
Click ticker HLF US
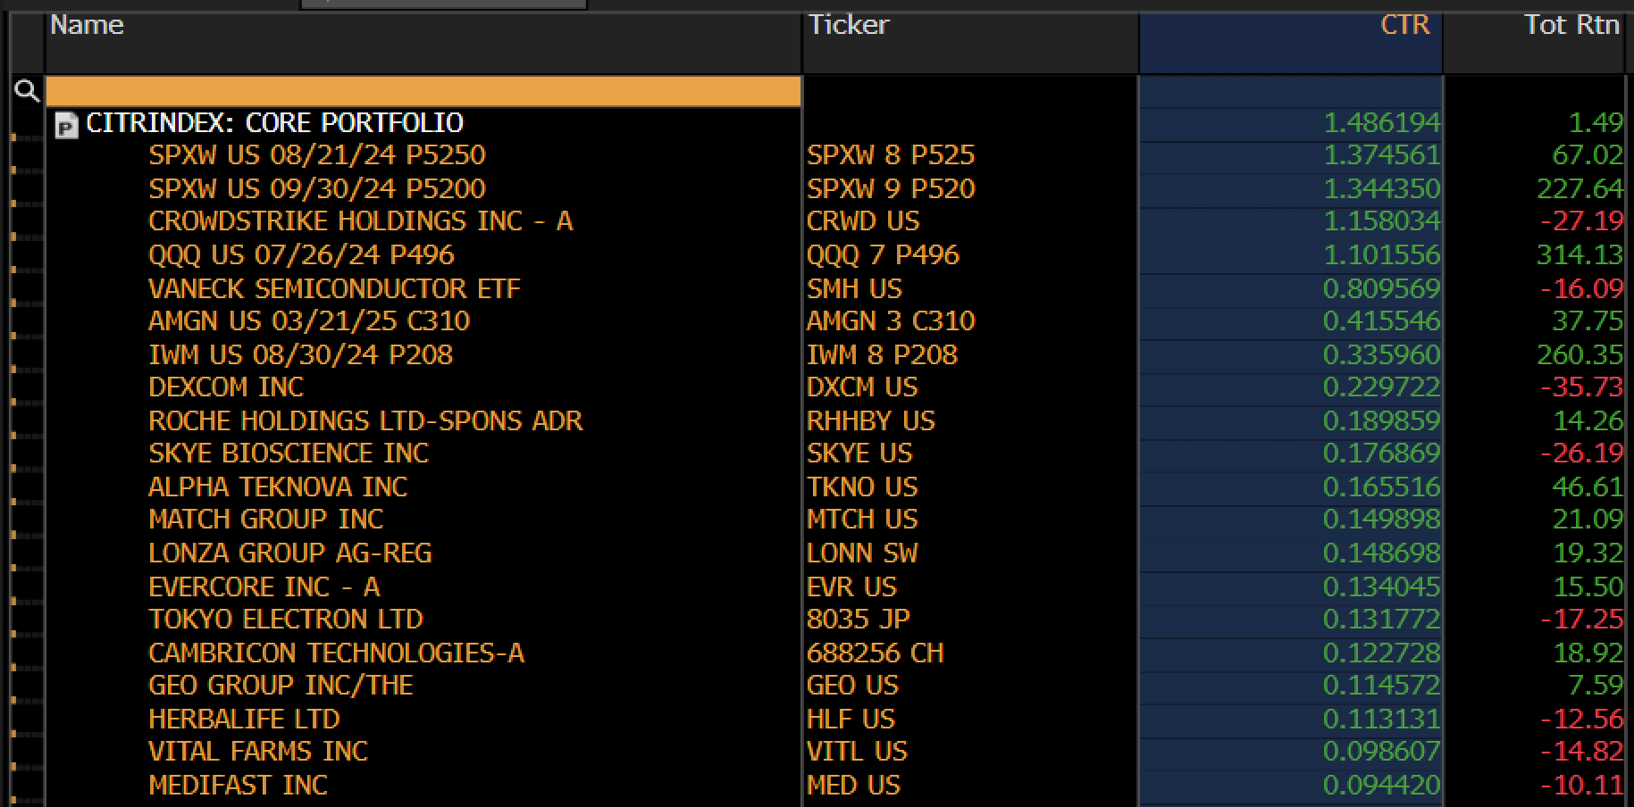coord(851,719)
